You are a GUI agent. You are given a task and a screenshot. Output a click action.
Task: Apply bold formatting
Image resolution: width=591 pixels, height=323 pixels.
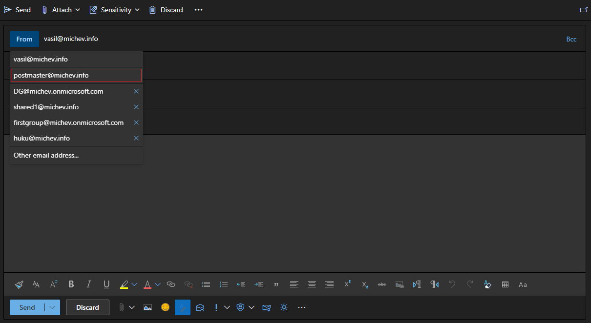[x=71, y=284]
